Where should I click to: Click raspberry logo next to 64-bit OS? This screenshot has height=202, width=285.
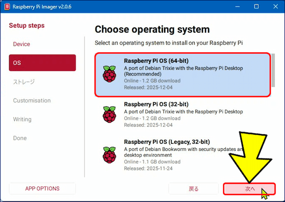tap(109, 74)
